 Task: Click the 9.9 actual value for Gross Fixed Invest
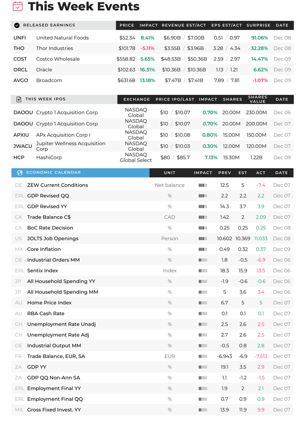(x=261, y=410)
